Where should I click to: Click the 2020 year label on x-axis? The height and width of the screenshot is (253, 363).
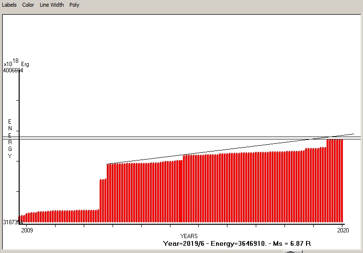click(343, 230)
